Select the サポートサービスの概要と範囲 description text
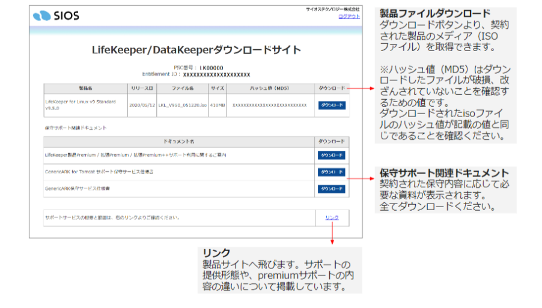The image size is (542, 308). [x=112, y=217]
